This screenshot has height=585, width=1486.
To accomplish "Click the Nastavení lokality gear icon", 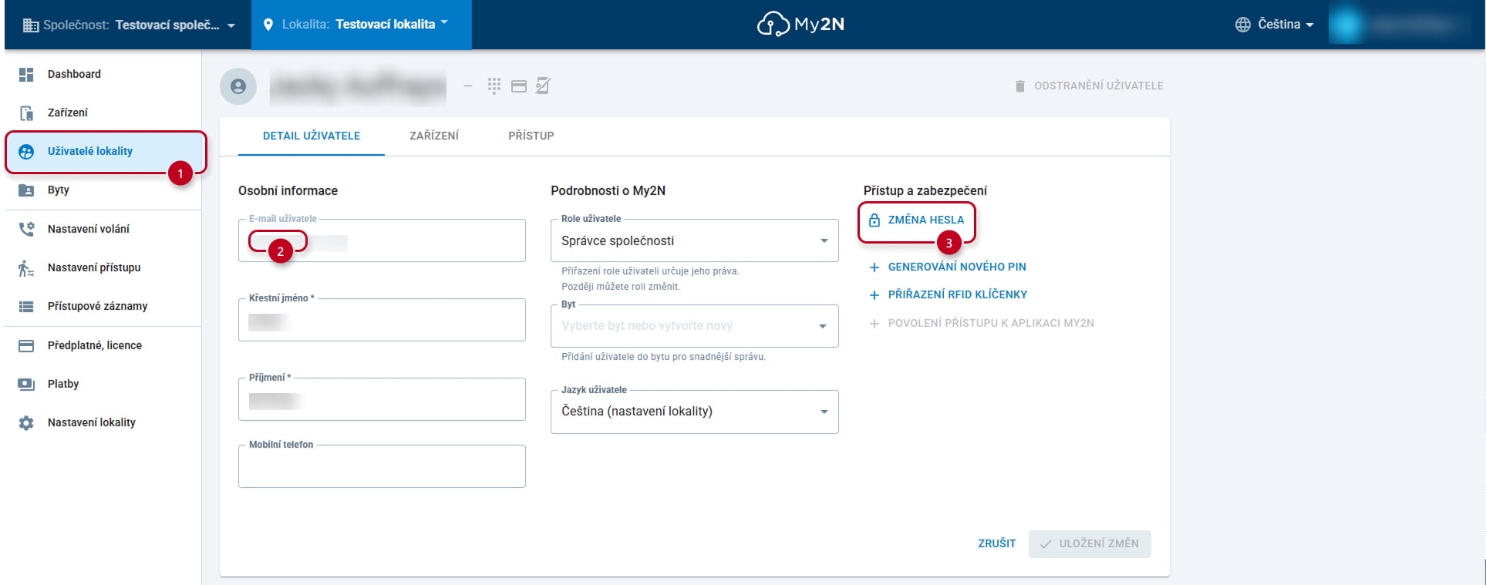I will pyautogui.click(x=26, y=423).
